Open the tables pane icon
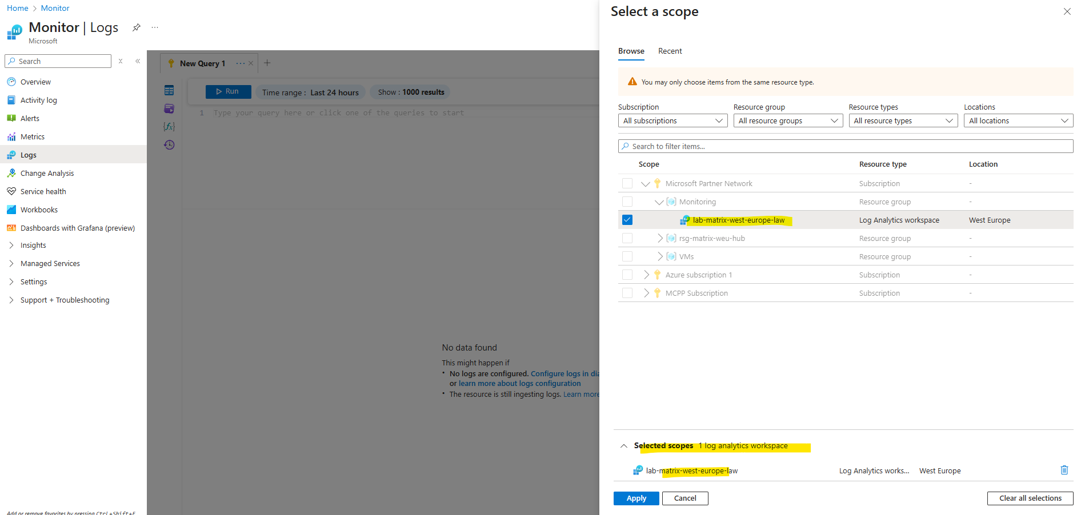This screenshot has height=515, width=1085. (169, 90)
